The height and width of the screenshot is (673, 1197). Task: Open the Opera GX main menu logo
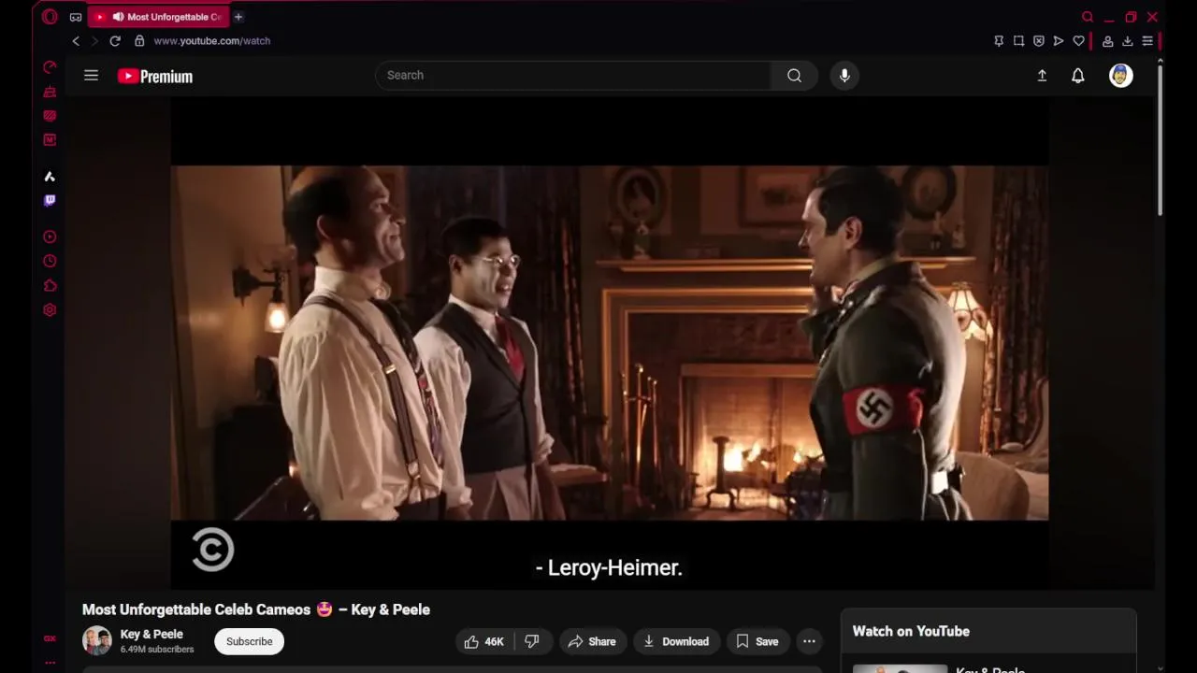pos(50,17)
